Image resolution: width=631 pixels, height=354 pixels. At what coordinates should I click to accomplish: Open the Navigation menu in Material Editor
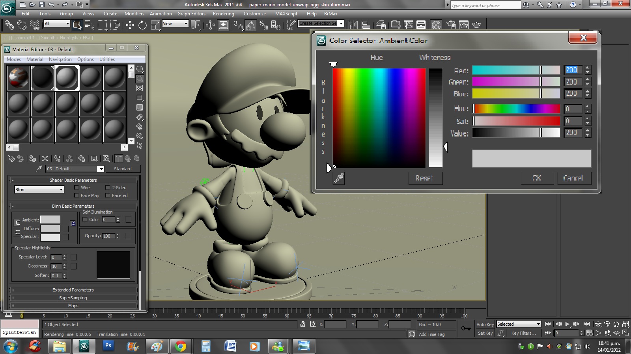[60, 59]
